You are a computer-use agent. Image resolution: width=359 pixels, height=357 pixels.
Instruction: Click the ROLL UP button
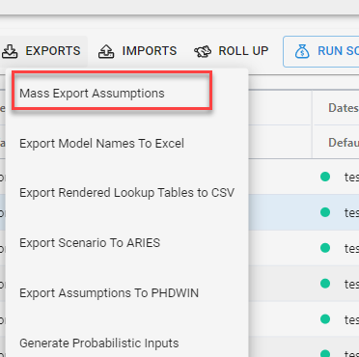231,51
